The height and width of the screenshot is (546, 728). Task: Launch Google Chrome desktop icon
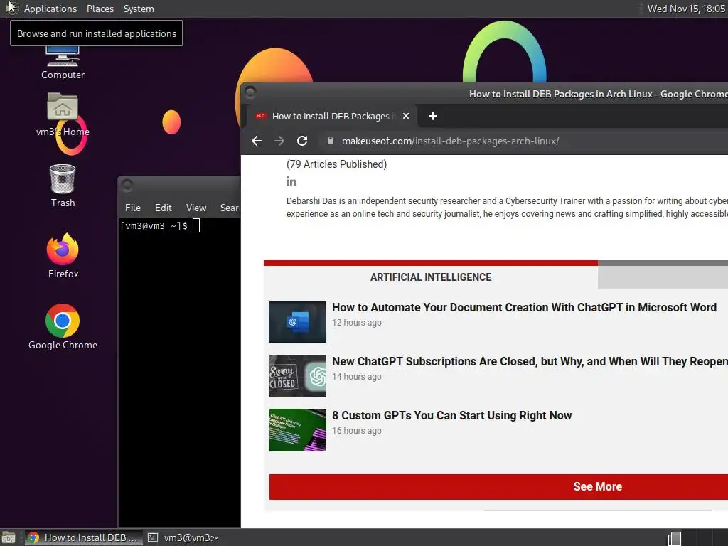[63, 326]
